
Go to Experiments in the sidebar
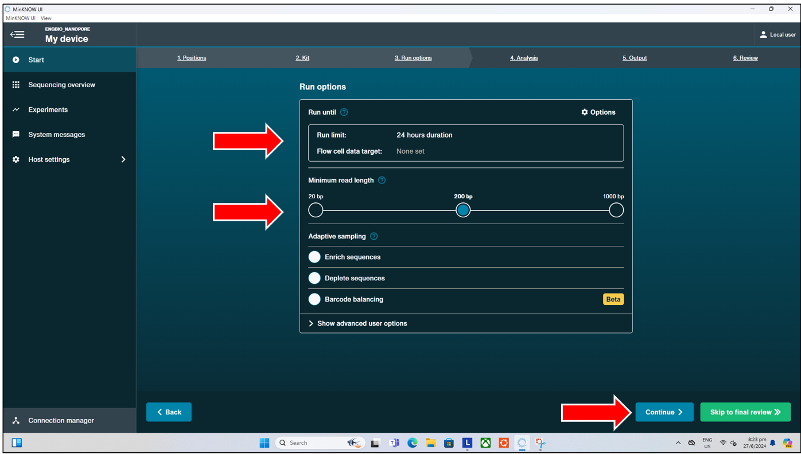point(69,109)
